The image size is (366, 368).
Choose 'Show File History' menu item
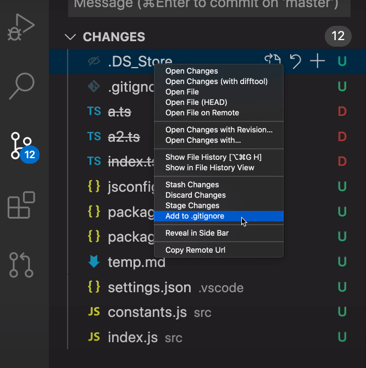point(213,157)
